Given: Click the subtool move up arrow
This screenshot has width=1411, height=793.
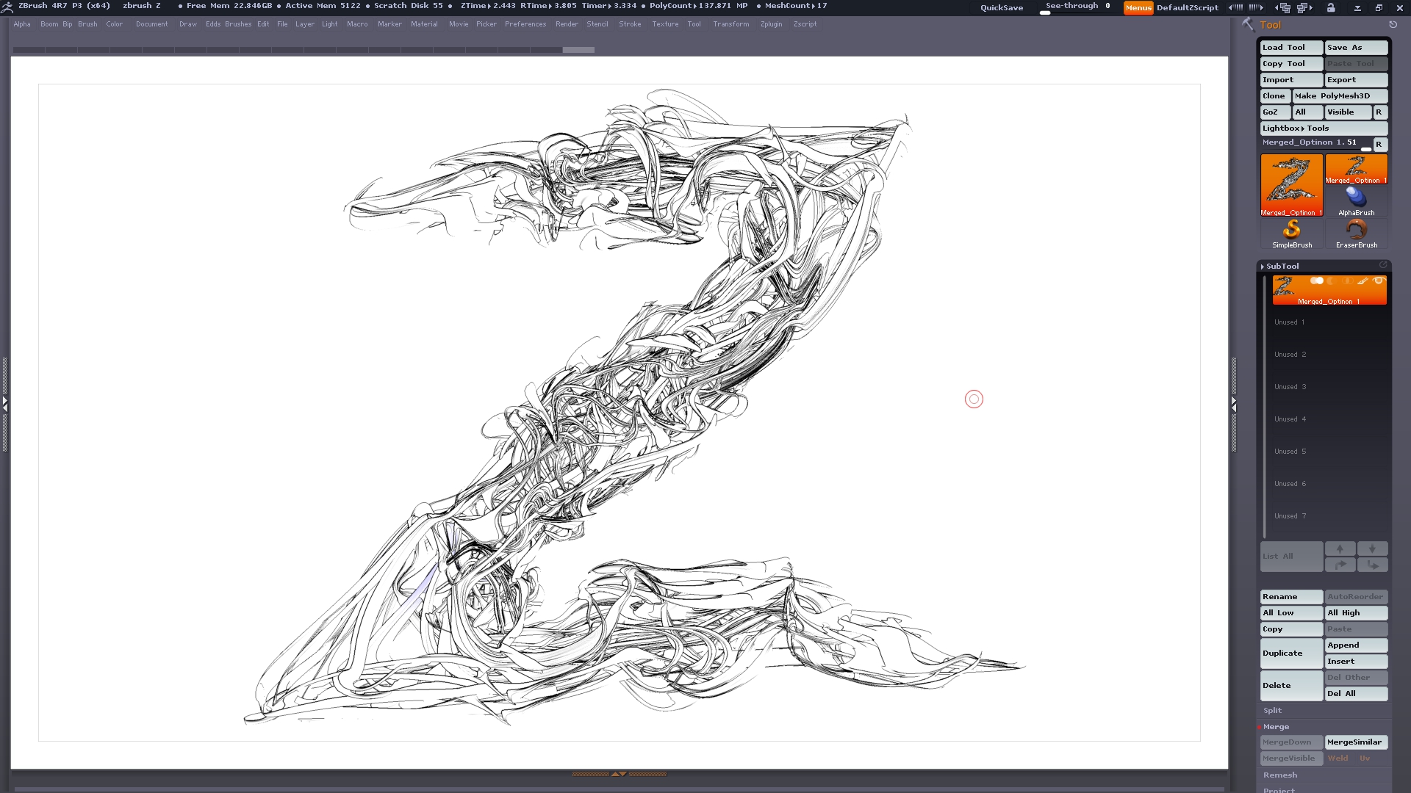Looking at the screenshot, I should point(1340,548).
